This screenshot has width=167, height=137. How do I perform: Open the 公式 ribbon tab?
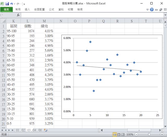tap(51, 9)
